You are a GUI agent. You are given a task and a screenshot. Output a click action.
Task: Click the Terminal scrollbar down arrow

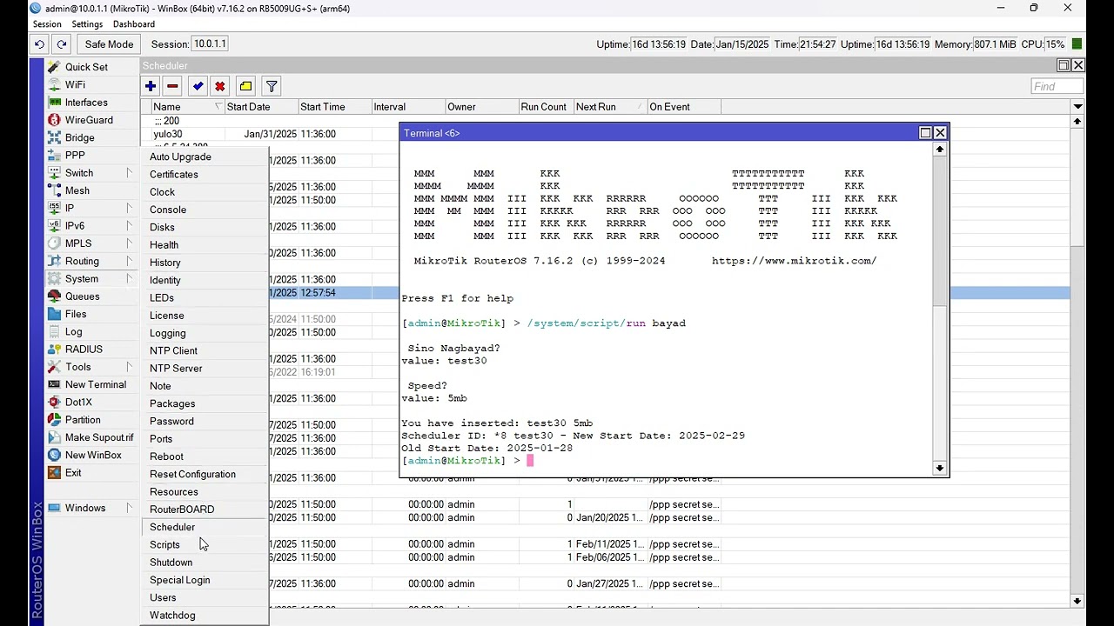(940, 469)
